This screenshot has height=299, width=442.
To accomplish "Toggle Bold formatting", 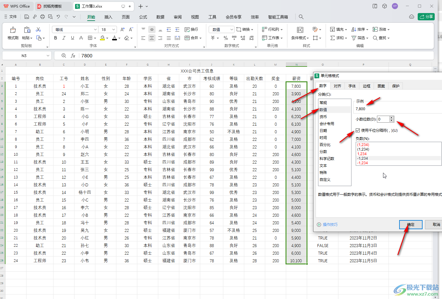I will 55,38.
